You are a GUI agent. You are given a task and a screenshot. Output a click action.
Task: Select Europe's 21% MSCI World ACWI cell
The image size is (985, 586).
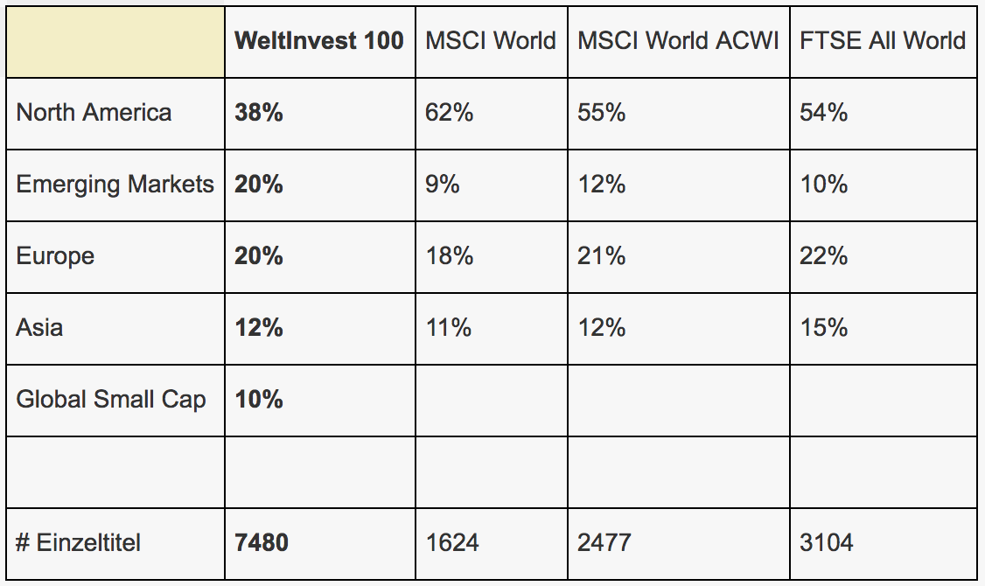602,256
